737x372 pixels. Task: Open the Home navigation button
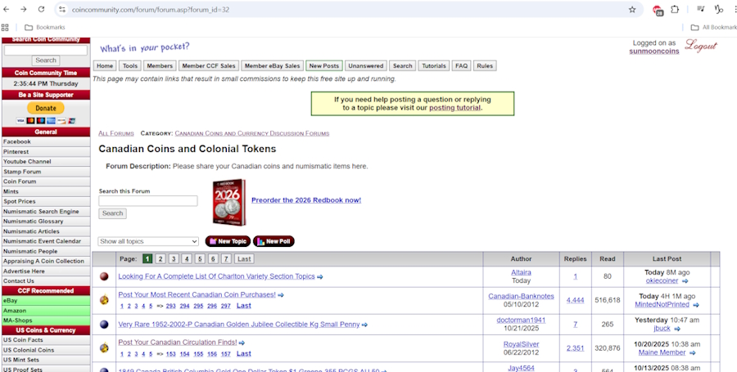click(x=105, y=65)
